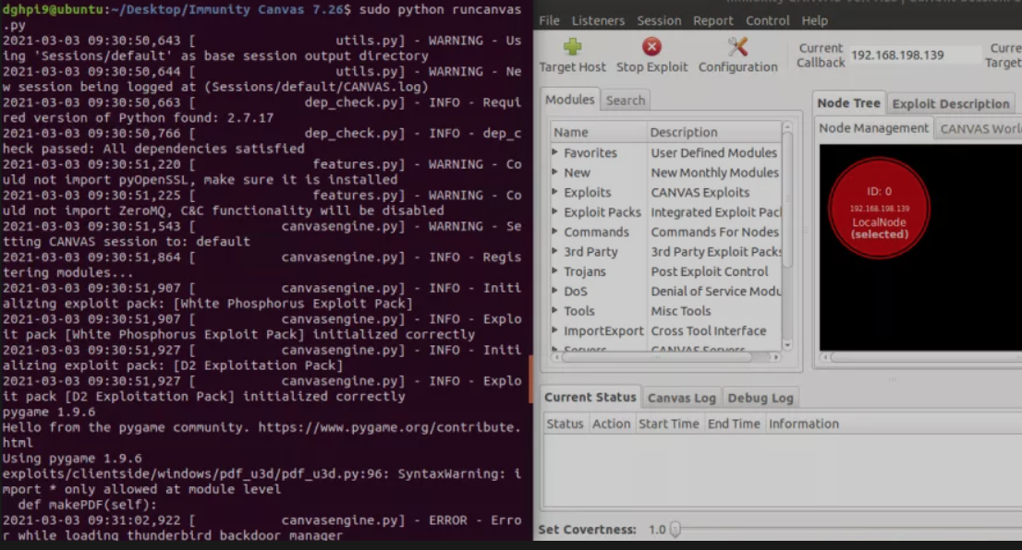The height and width of the screenshot is (550, 1022).
Task: Click the node tree horizontal scrollbar
Action: pyautogui.click(x=926, y=357)
